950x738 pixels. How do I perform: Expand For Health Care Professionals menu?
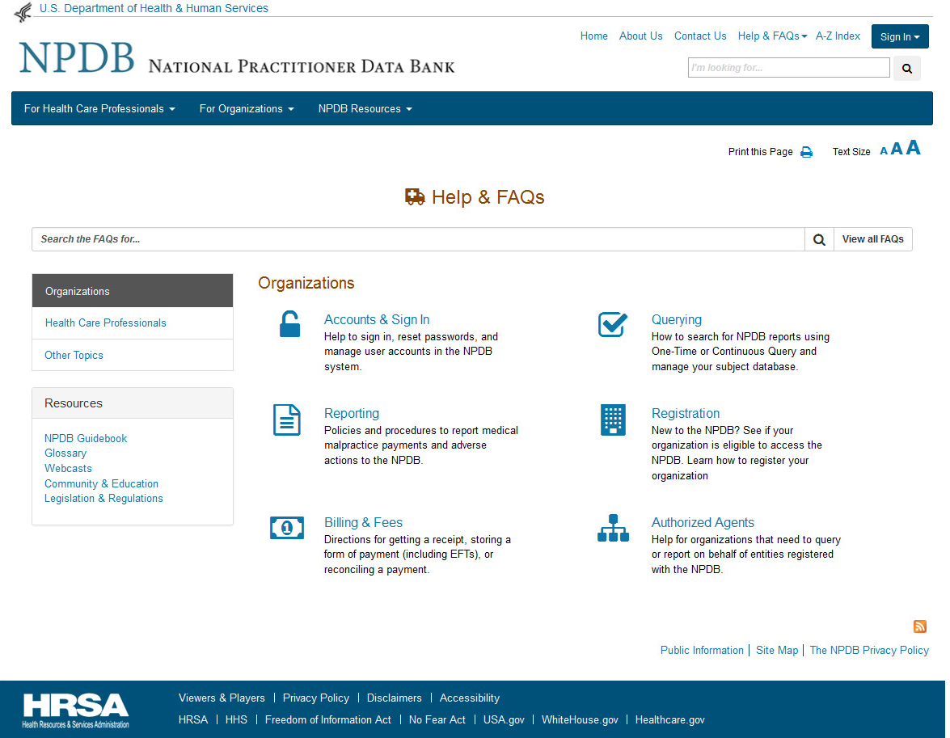click(99, 109)
